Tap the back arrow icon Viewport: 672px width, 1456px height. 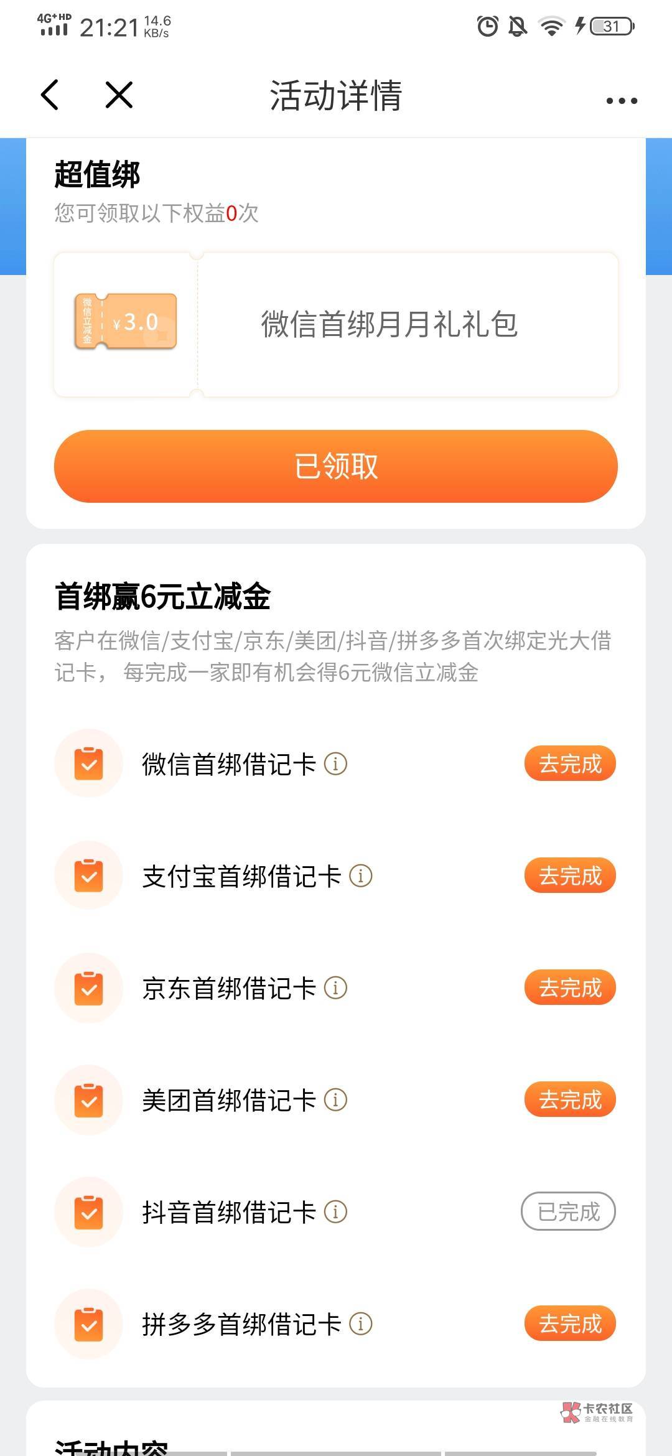coord(50,95)
